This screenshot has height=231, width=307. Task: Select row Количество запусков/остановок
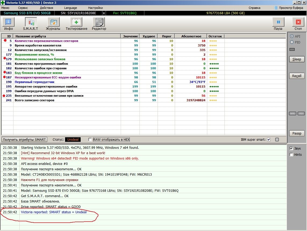click(144, 50)
